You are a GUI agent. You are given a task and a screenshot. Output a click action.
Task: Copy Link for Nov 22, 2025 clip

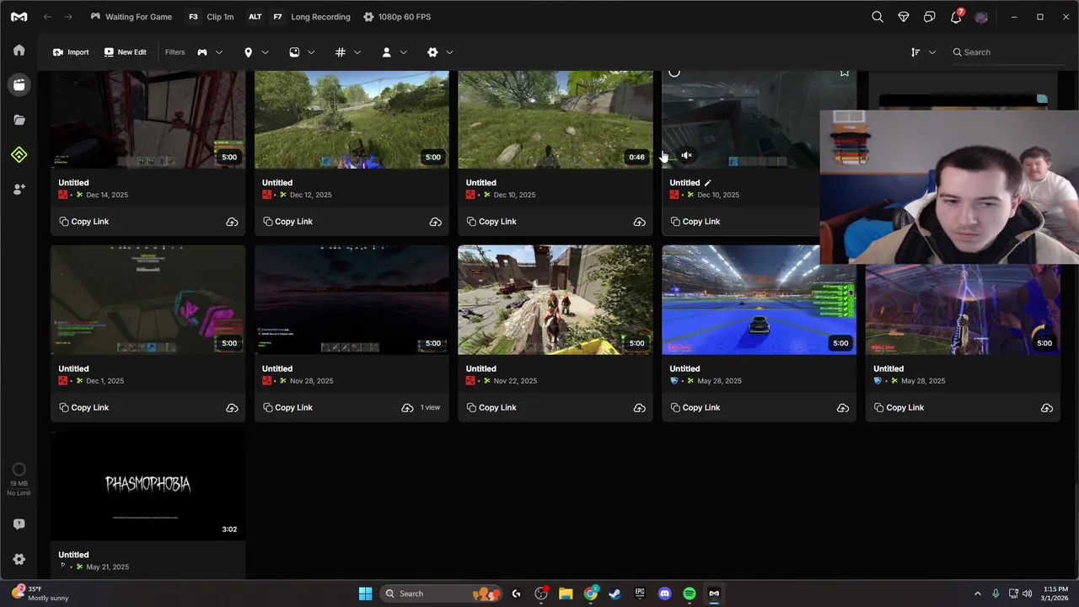click(x=491, y=408)
